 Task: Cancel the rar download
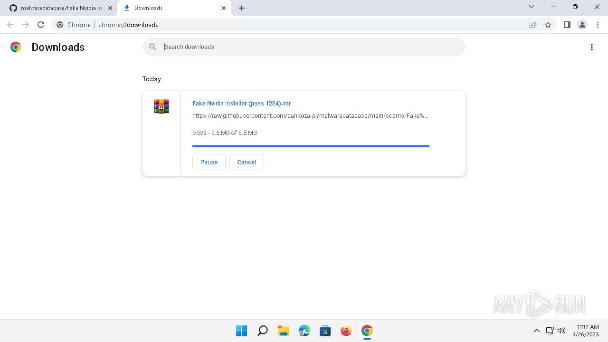(x=247, y=162)
